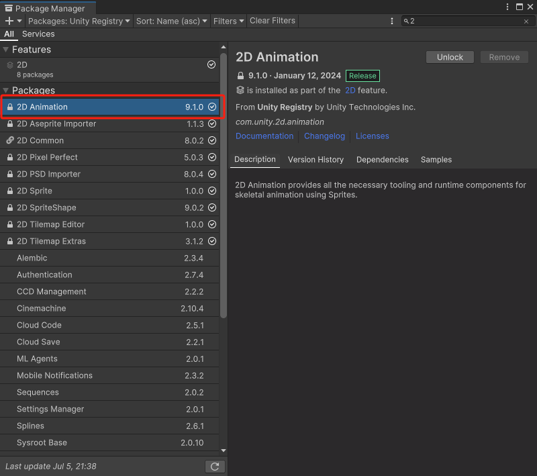The image size is (537, 476).
Task: Select the Authentication package
Action: 109,275
